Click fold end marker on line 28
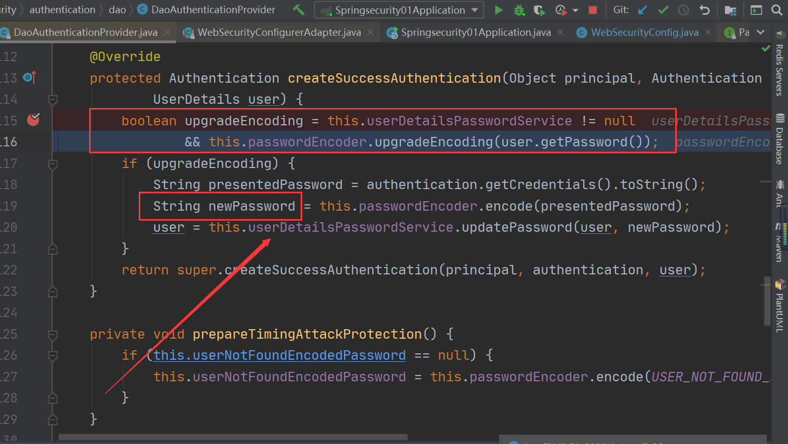This screenshot has height=444, width=788. pos(53,398)
